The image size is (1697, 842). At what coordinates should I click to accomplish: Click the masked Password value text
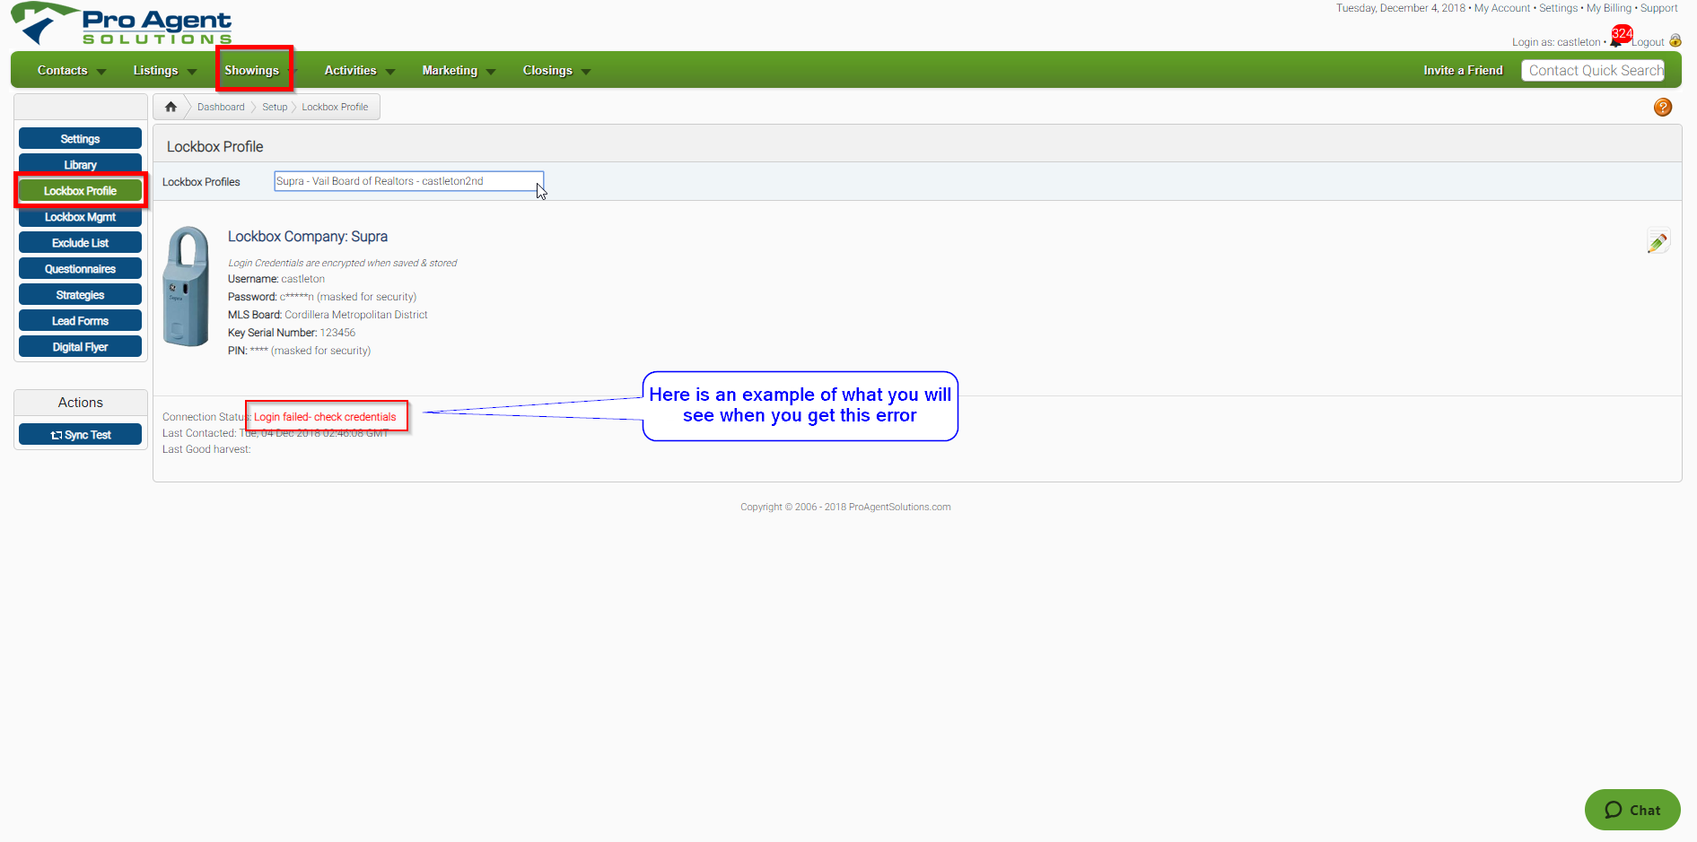coord(348,297)
